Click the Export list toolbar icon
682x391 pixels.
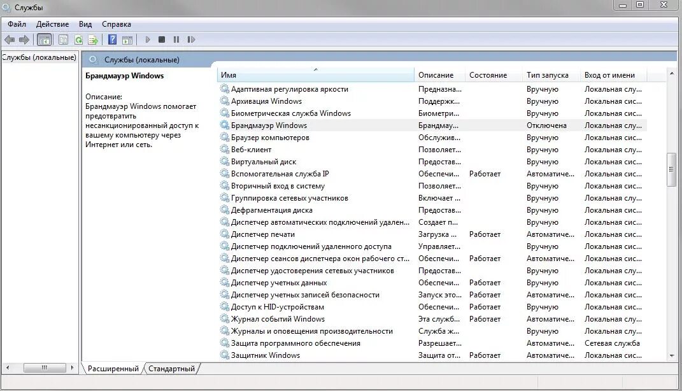point(93,40)
